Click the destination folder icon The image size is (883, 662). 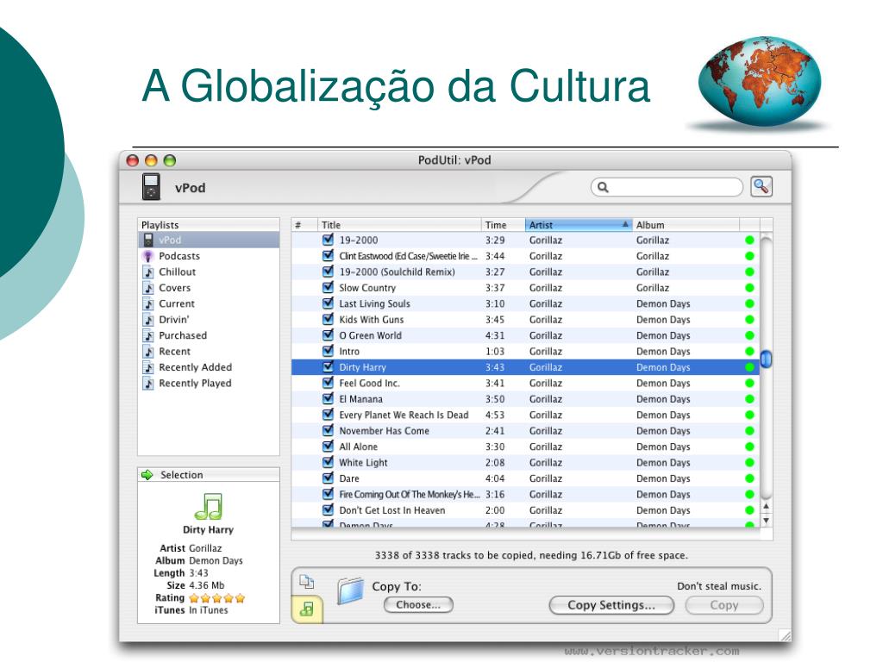point(350,591)
